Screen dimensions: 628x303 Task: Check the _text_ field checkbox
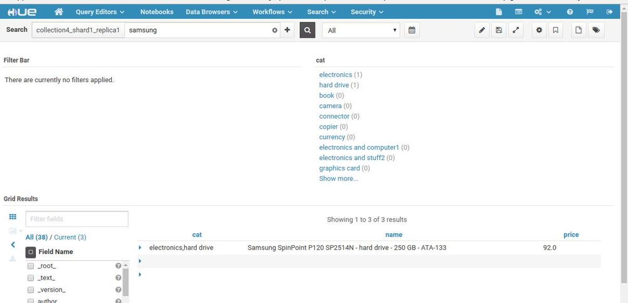point(31,278)
